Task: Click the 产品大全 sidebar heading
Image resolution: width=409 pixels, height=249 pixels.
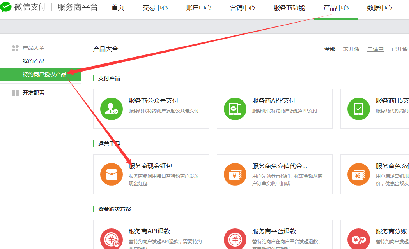Action: point(34,48)
